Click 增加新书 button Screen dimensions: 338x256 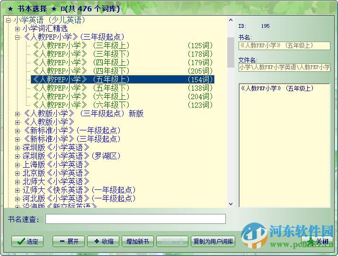tap(138, 241)
